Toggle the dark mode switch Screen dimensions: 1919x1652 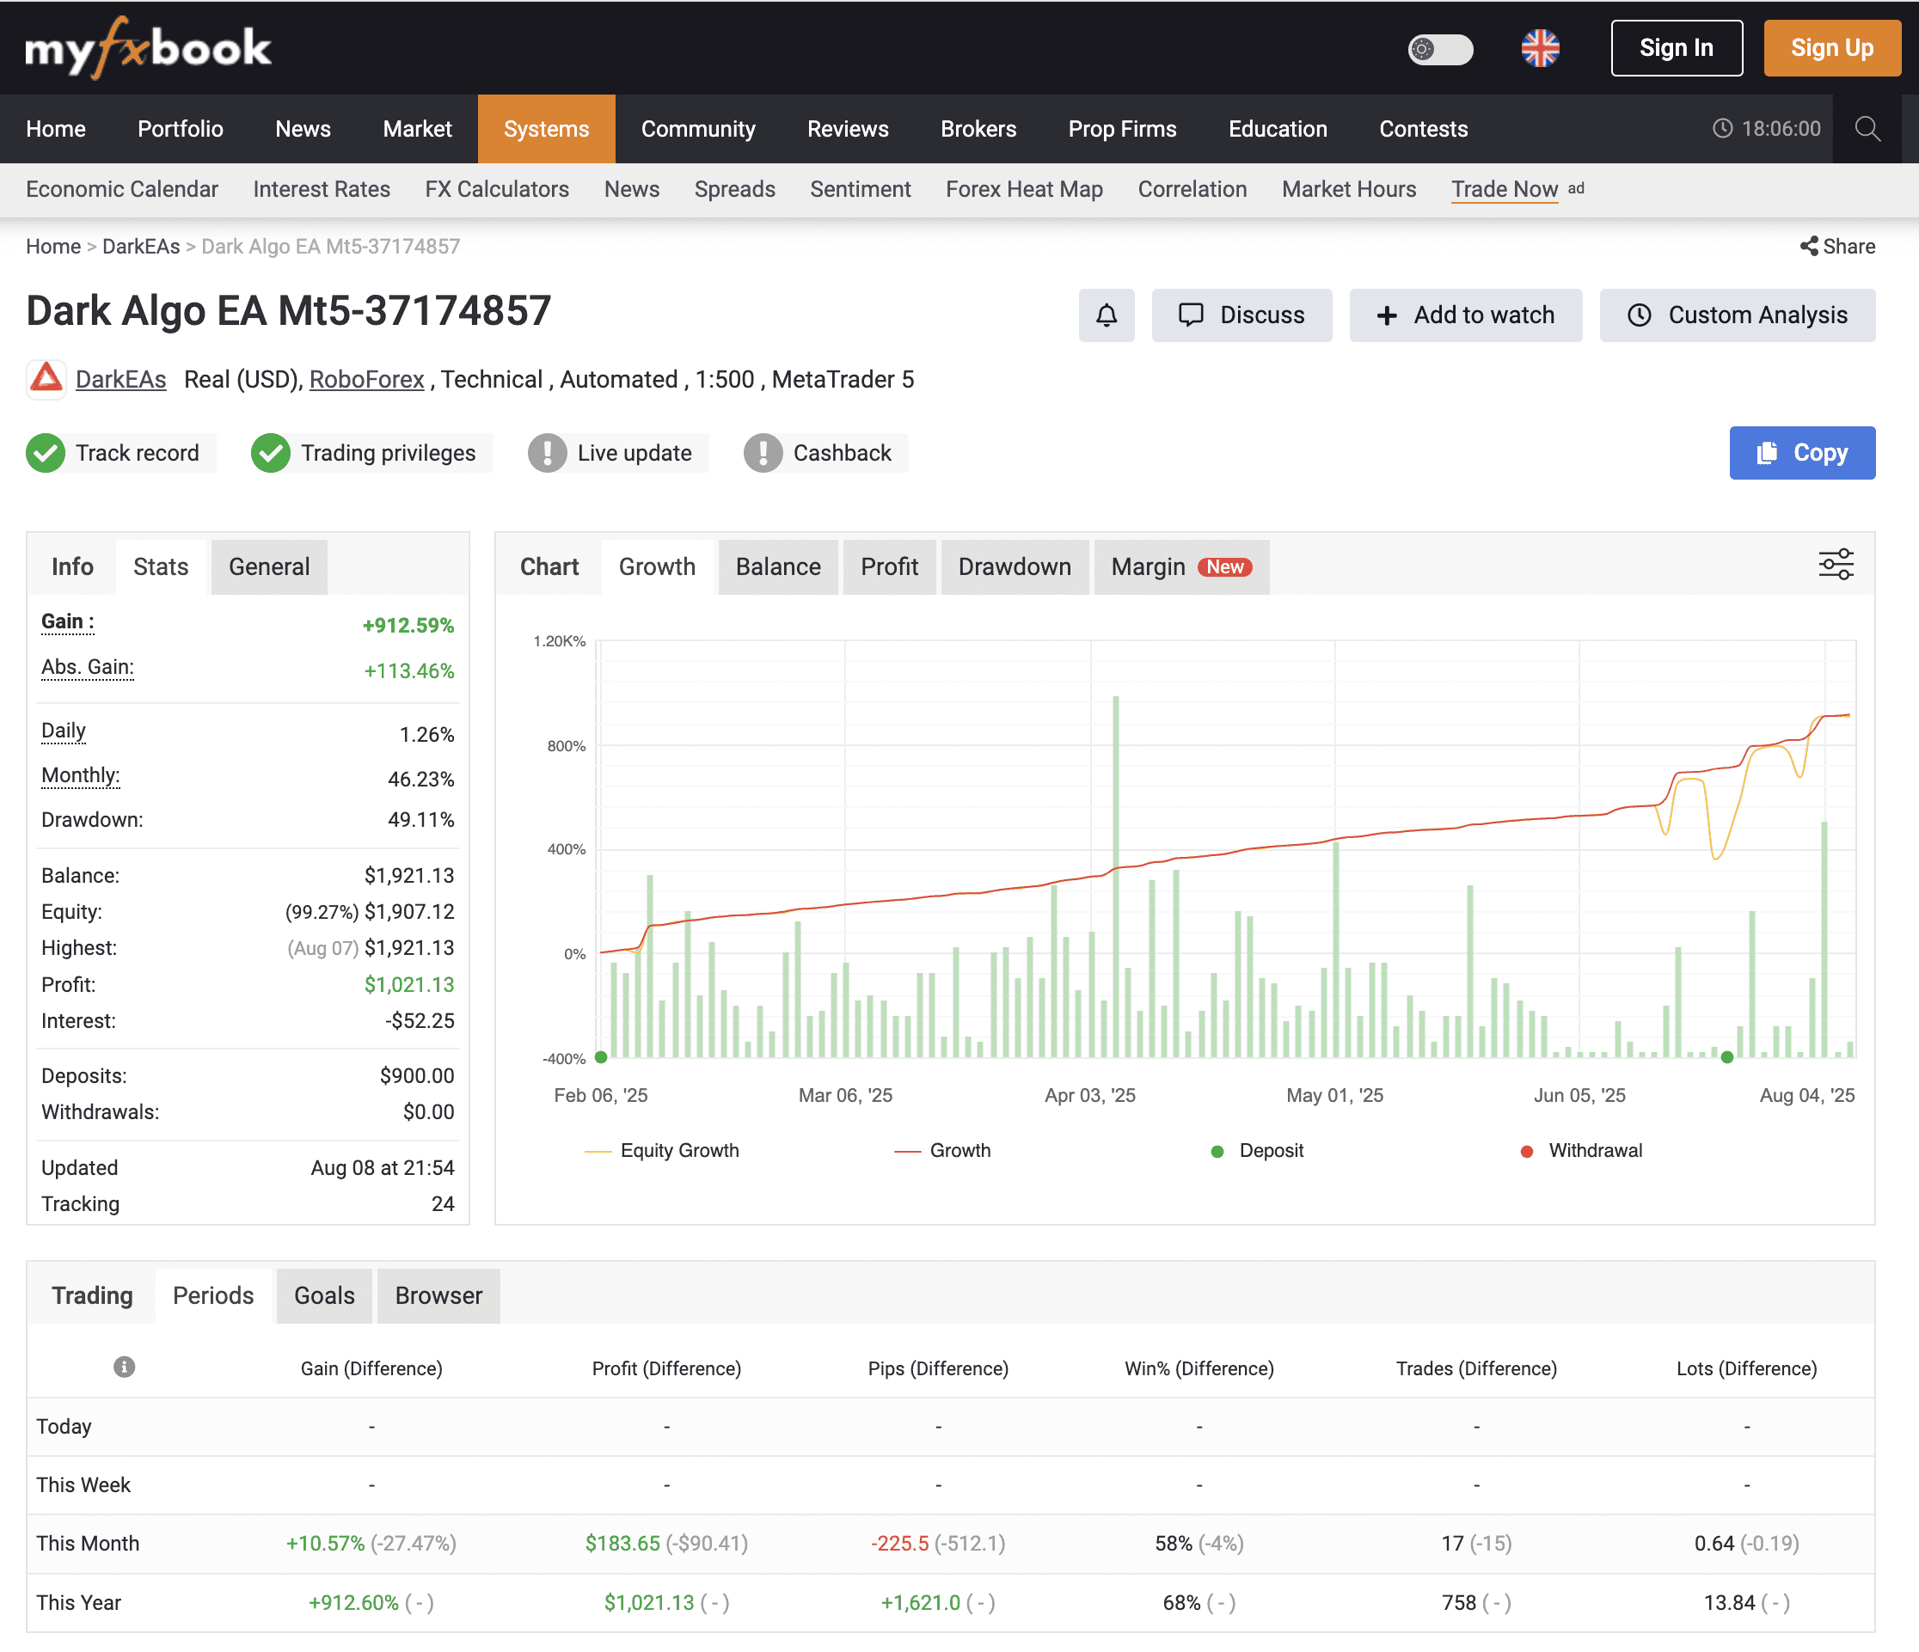coord(1439,48)
